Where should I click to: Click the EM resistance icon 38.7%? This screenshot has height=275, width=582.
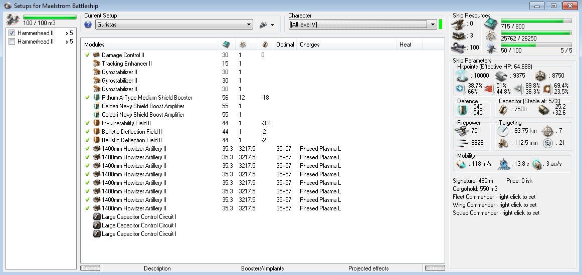click(x=460, y=89)
